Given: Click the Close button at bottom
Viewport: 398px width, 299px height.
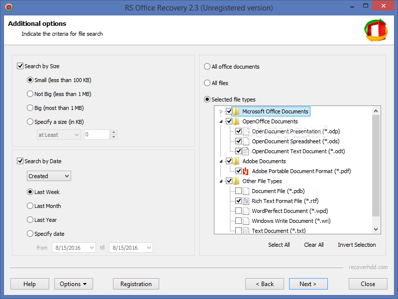Looking at the screenshot, I should pos(368,284).
